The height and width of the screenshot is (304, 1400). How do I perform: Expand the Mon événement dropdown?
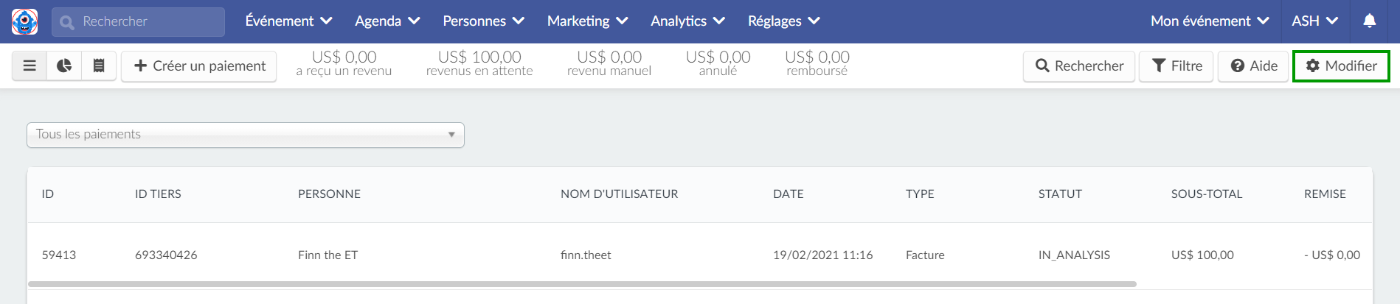(x=1210, y=21)
